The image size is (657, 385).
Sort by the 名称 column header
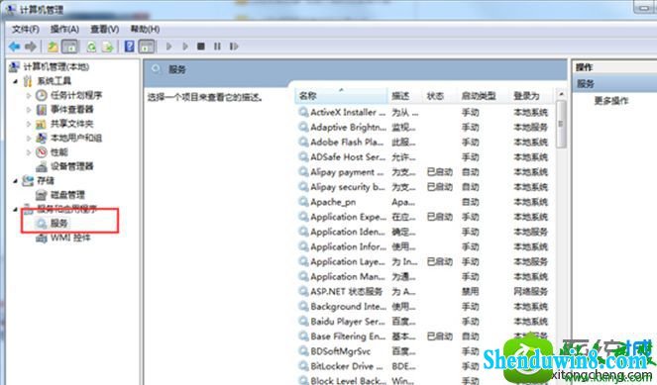pyautogui.click(x=341, y=96)
